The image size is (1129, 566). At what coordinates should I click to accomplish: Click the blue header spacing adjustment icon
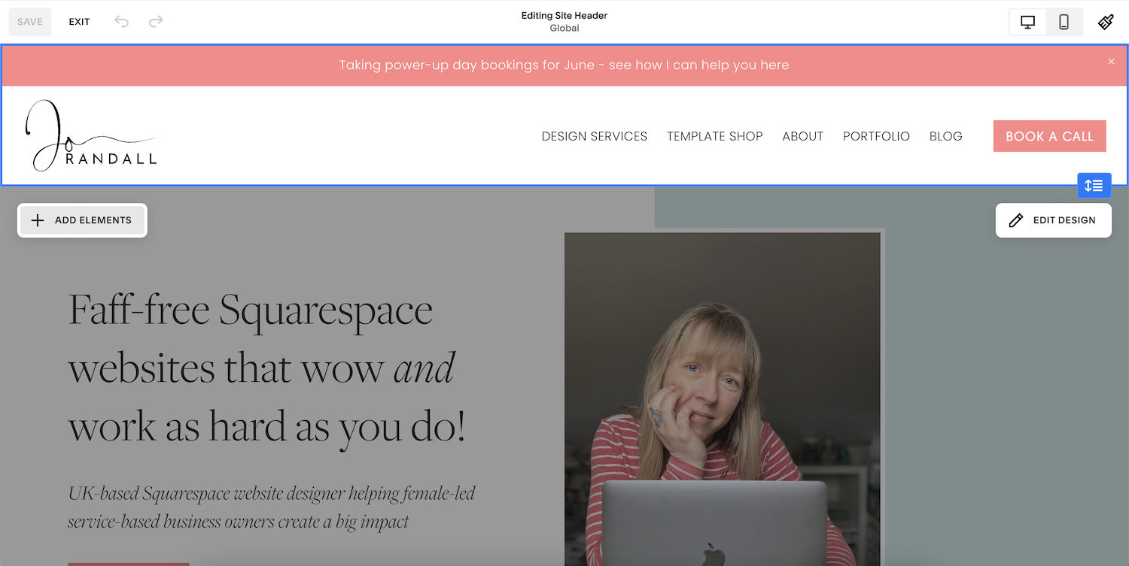[x=1094, y=185]
